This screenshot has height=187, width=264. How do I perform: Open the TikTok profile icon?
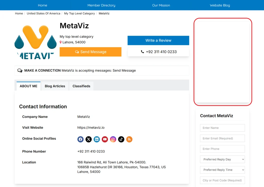[121, 139]
